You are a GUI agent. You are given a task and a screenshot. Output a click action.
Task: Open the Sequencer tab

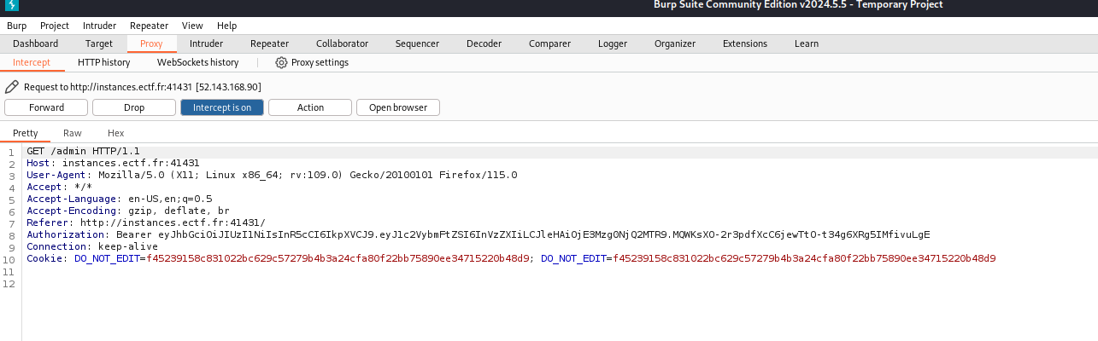(417, 43)
